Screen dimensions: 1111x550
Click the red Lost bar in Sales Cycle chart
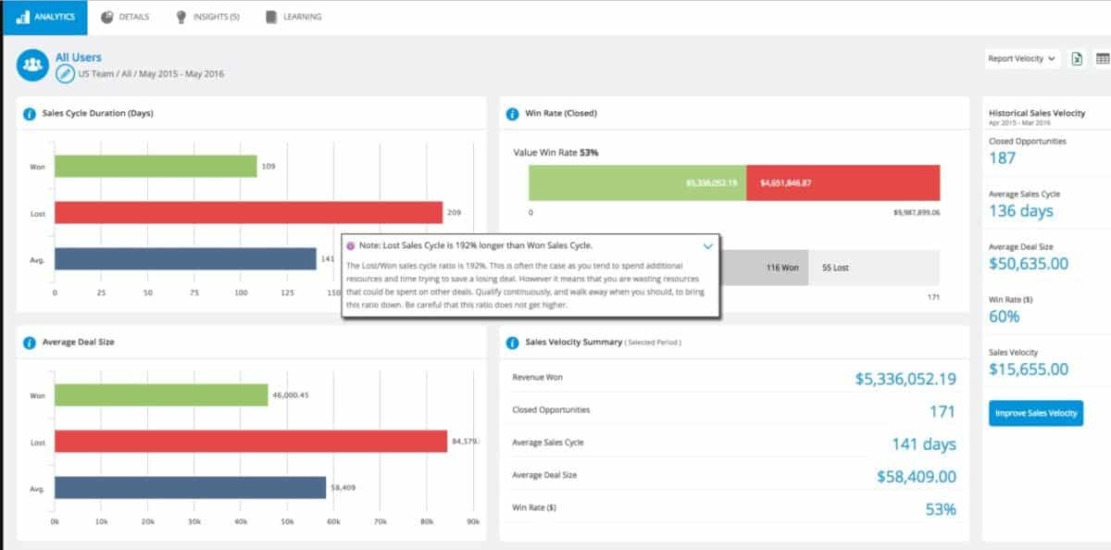[x=248, y=213]
